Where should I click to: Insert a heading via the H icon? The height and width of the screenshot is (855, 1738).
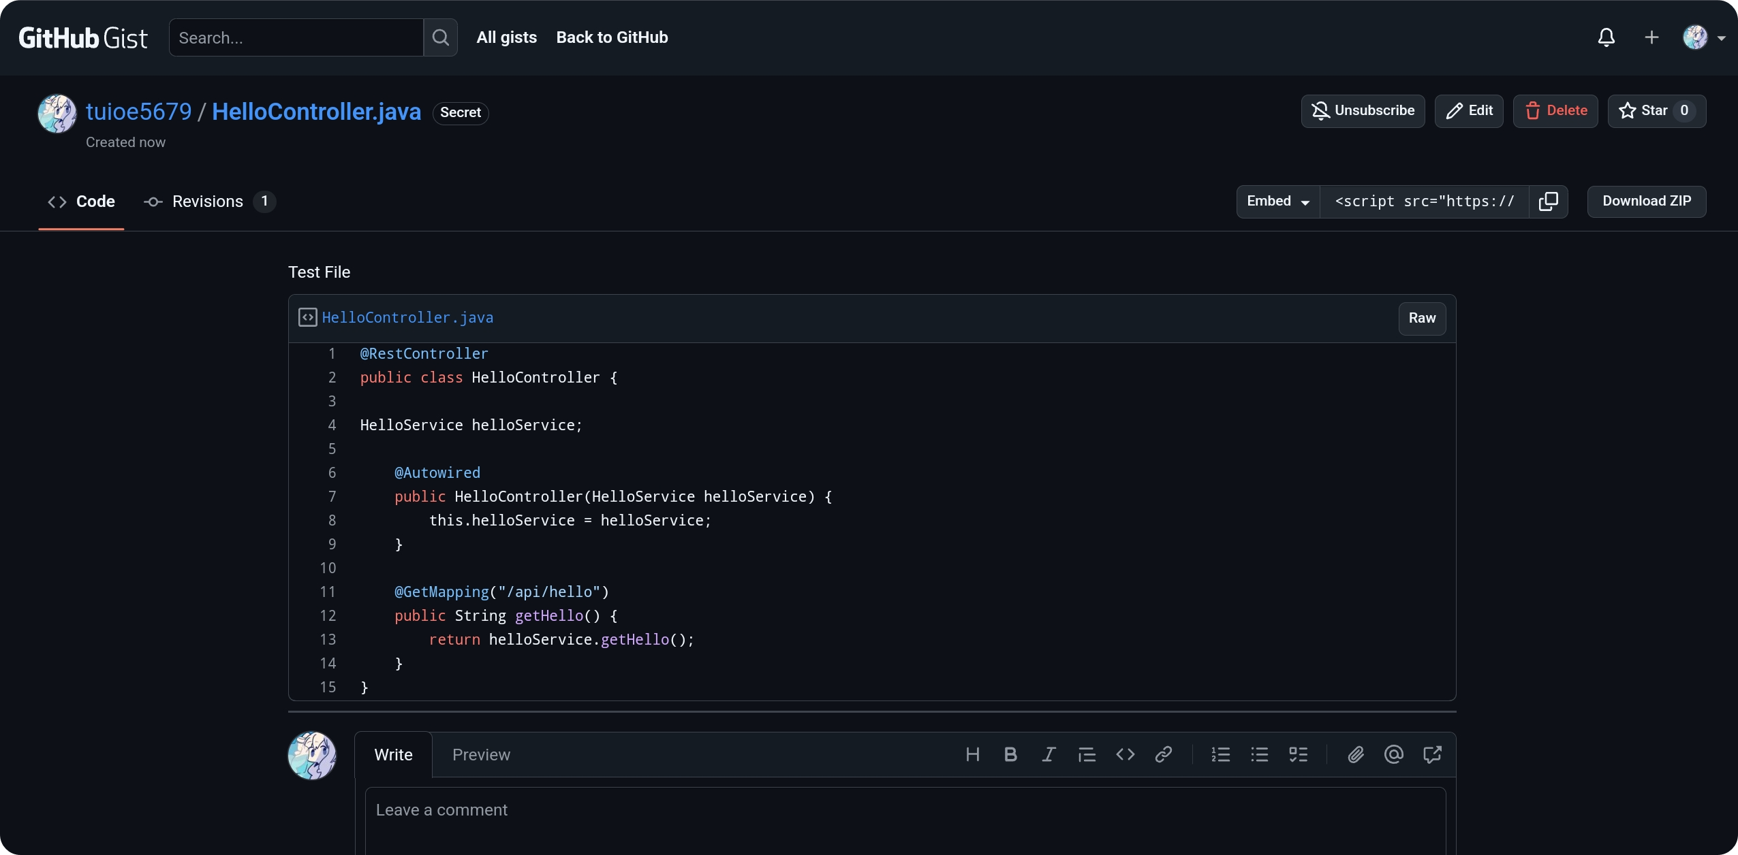[x=972, y=754]
